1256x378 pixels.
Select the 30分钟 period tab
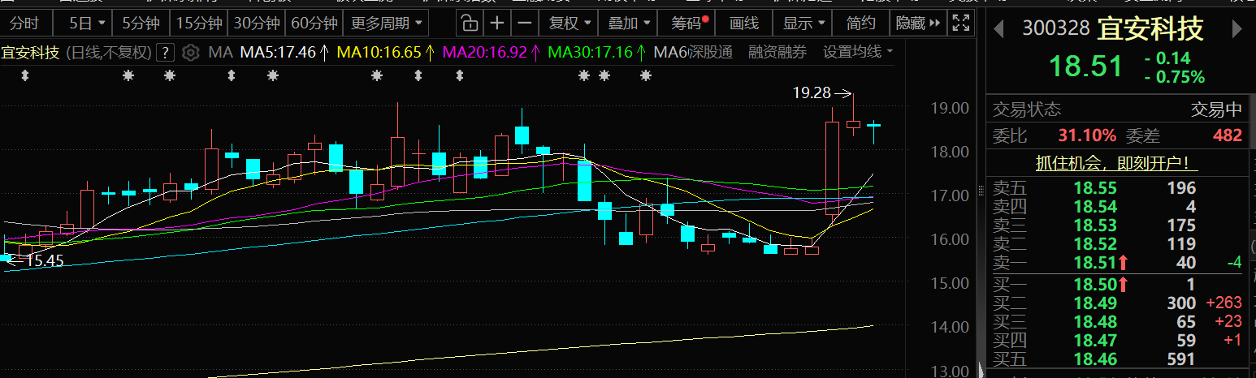(257, 23)
